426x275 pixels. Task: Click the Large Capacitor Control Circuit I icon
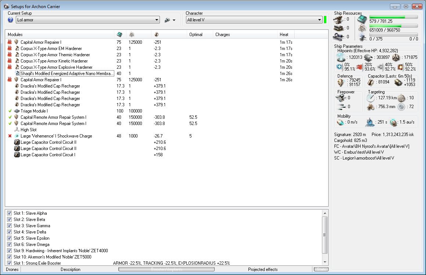(17, 155)
